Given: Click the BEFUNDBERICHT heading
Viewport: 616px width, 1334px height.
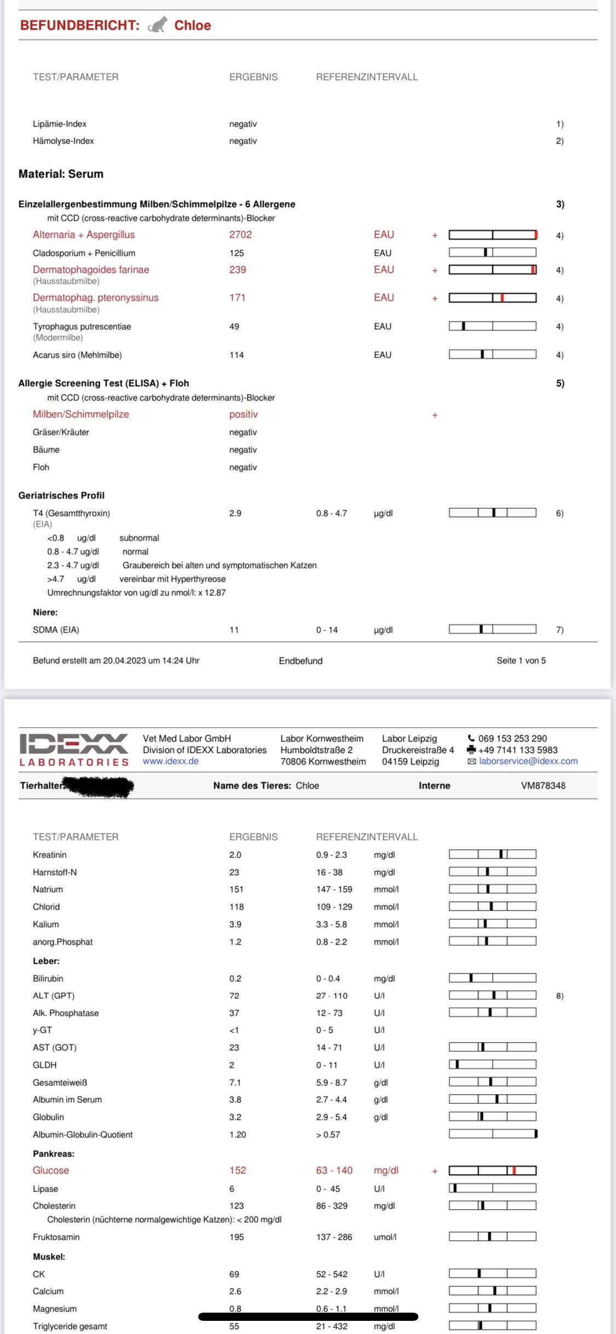Looking at the screenshot, I should point(80,25).
